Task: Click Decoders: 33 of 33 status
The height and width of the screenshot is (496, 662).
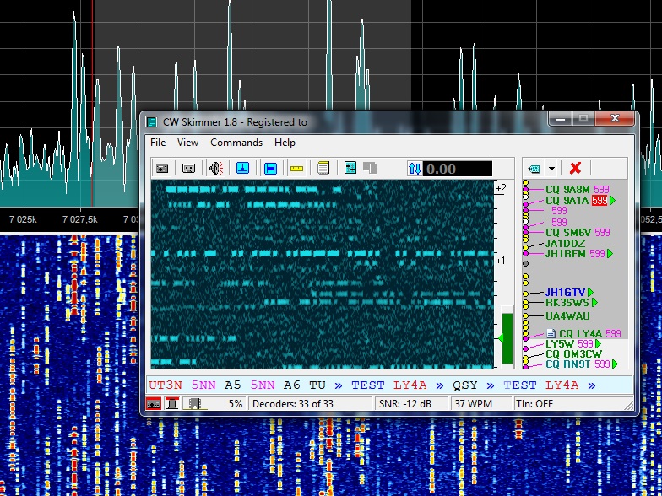Action: [293, 404]
